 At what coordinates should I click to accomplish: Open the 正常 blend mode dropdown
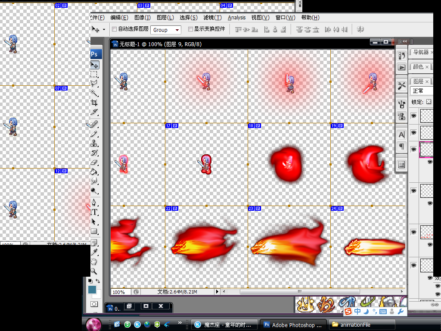pyautogui.click(x=421, y=91)
